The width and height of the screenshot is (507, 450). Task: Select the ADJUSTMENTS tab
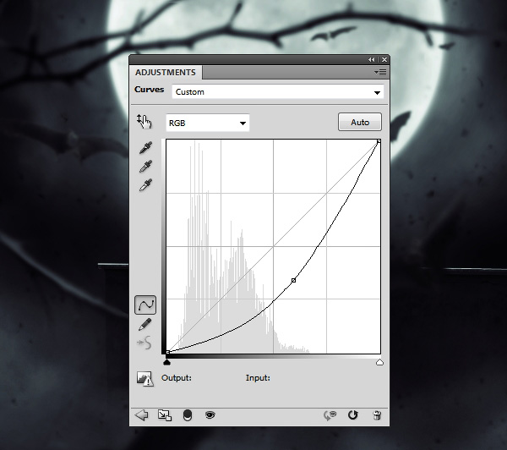(166, 72)
